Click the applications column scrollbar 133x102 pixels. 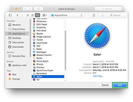[x=65, y=50]
